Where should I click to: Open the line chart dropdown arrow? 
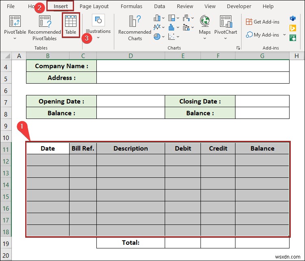coord(163,27)
